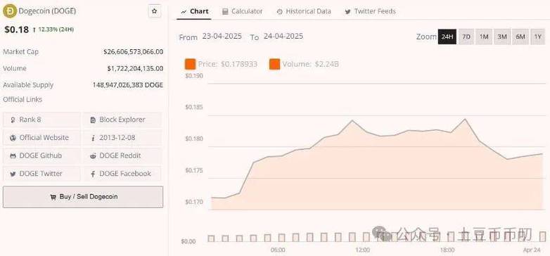Set chart zoom to 7D
The height and width of the screenshot is (256, 550).
pos(466,37)
